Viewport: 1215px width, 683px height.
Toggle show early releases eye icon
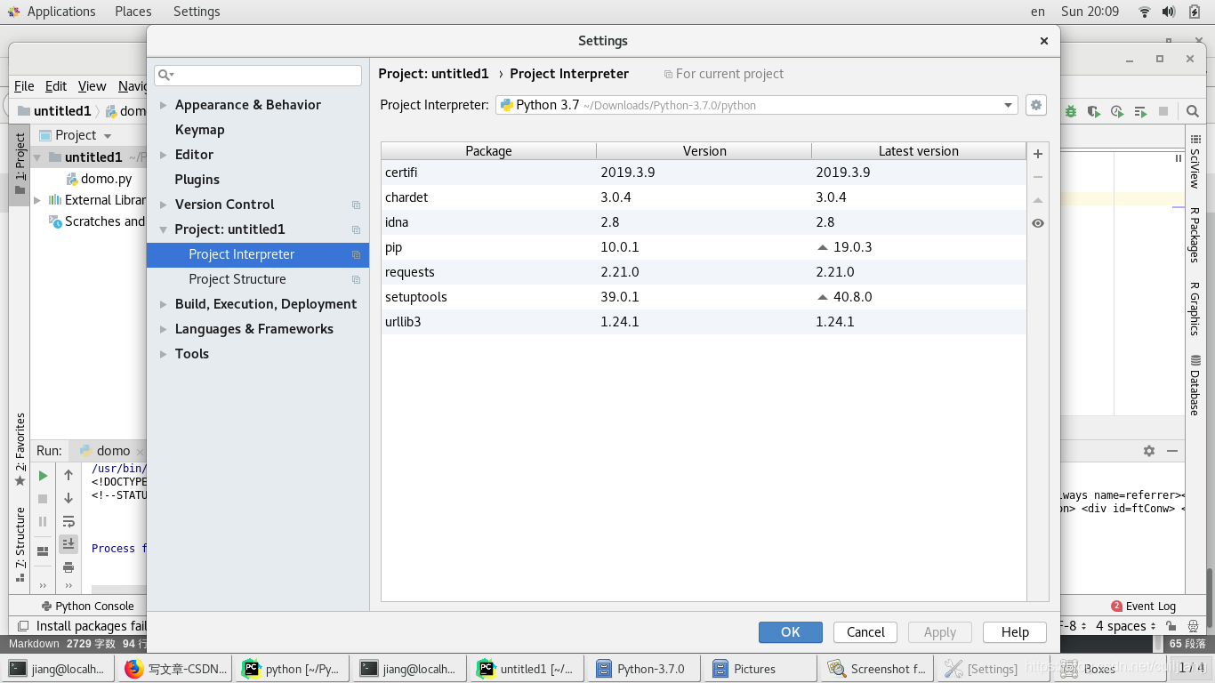pyautogui.click(x=1037, y=223)
